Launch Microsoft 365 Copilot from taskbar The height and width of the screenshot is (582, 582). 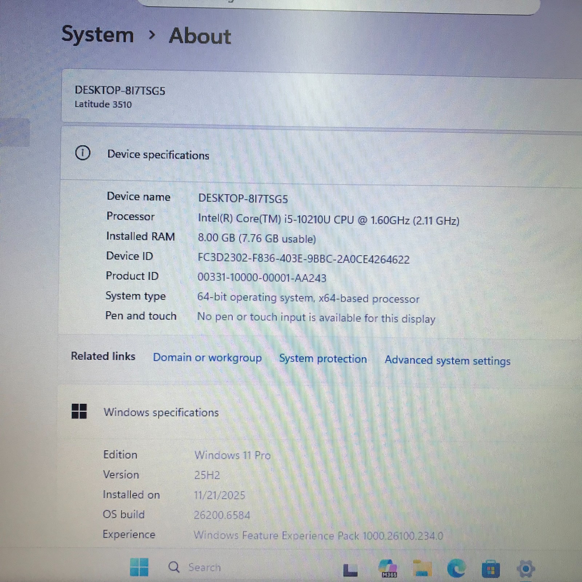(387, 569)
